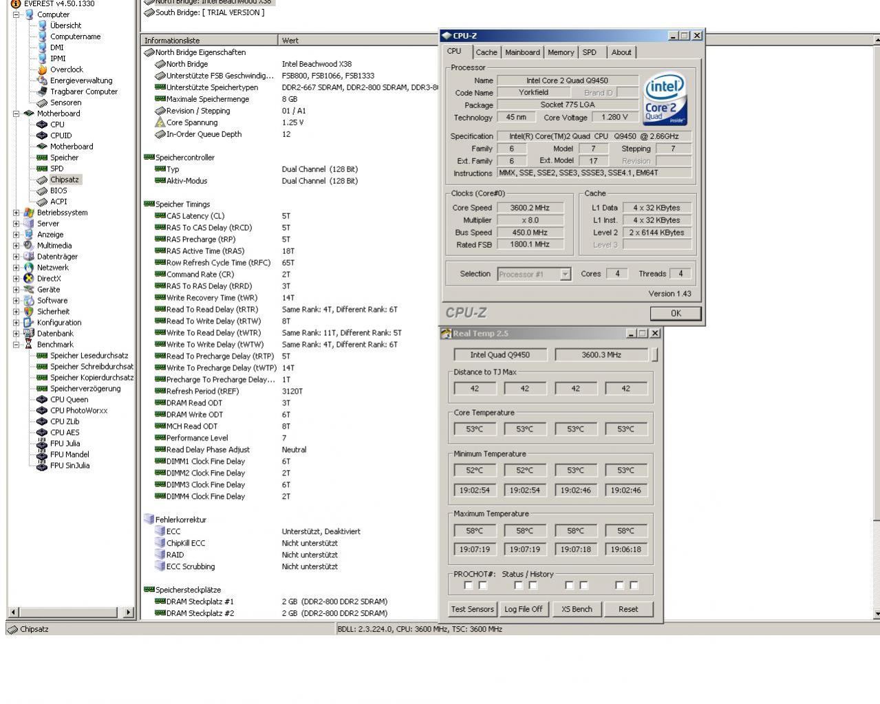
Task: Click the Log File Off button
Action: [x=524, y=609]
